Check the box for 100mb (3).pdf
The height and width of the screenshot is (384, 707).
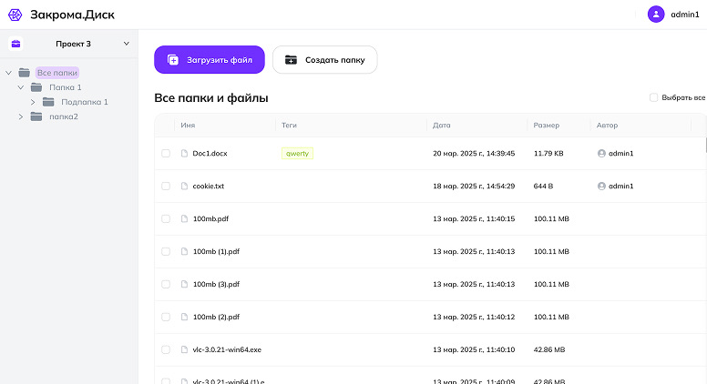(166, 284)
